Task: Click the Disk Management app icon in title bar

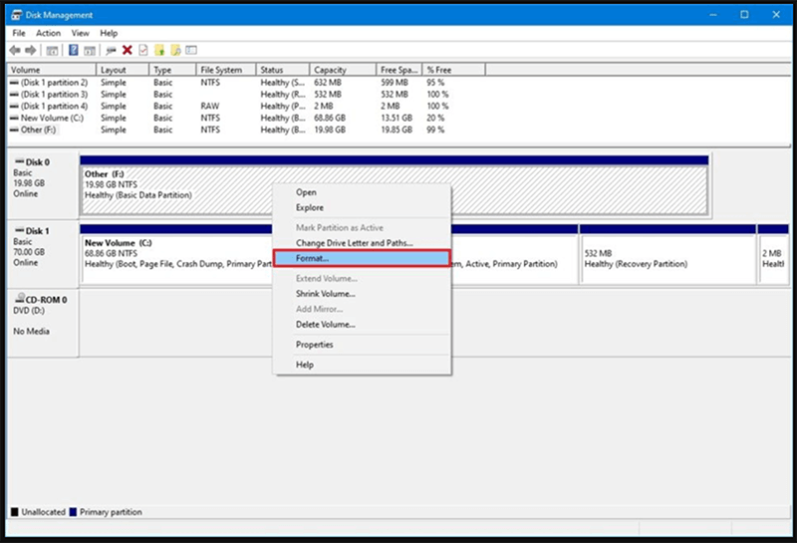Action: pyautogui.click(x=17, y=15)
